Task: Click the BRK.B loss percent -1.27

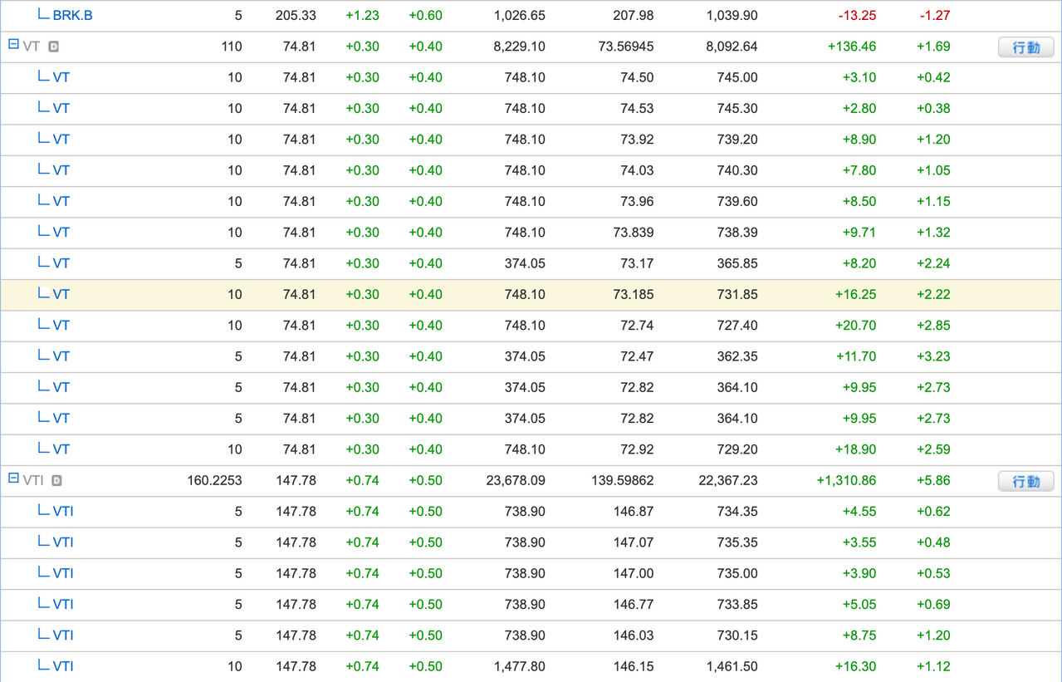Action: 935,16
